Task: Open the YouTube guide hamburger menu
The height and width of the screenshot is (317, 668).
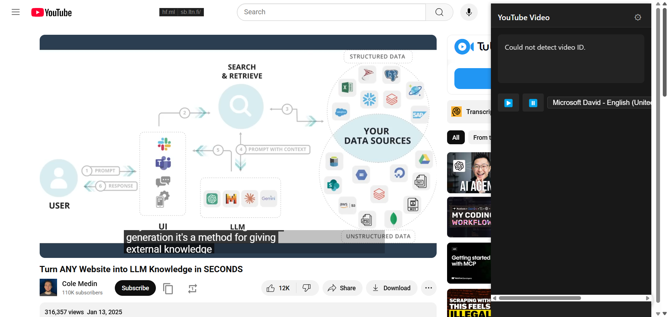Action: click(x=16, y=12)
